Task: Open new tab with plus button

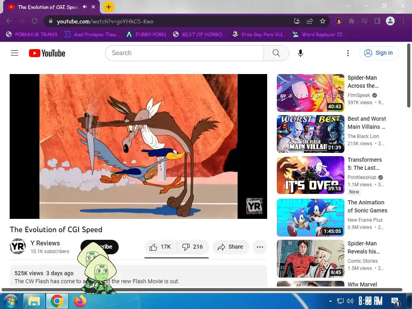Action: point(109,7)
